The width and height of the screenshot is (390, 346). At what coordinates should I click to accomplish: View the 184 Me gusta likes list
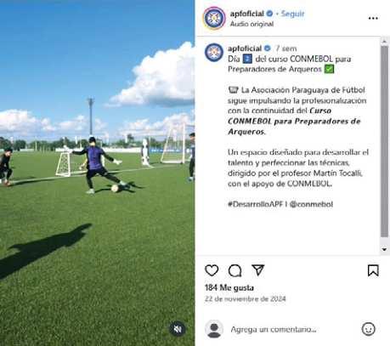[229, 287]
